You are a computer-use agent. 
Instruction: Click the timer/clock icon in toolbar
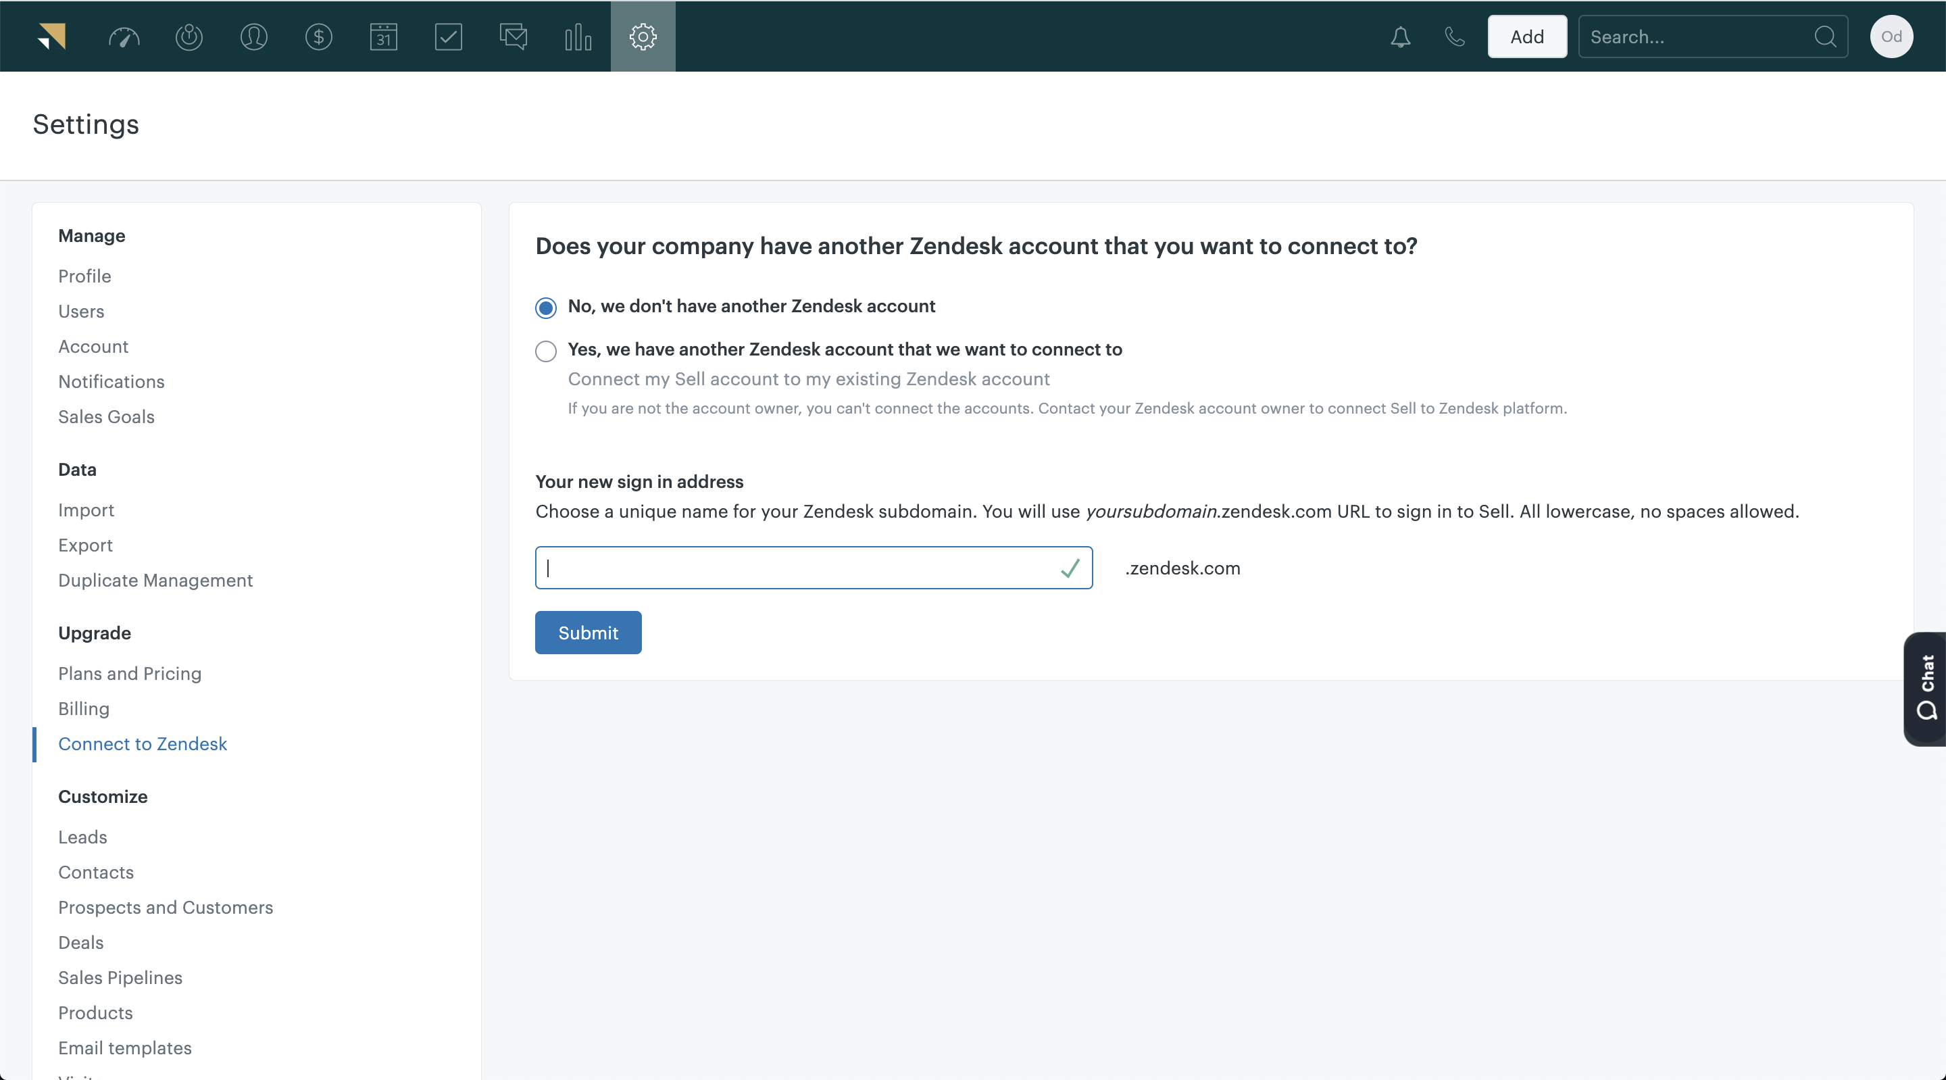click(187, 36)
